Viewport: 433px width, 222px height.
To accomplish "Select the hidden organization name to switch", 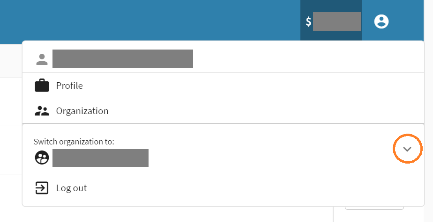I will click(x=100, y=158).
